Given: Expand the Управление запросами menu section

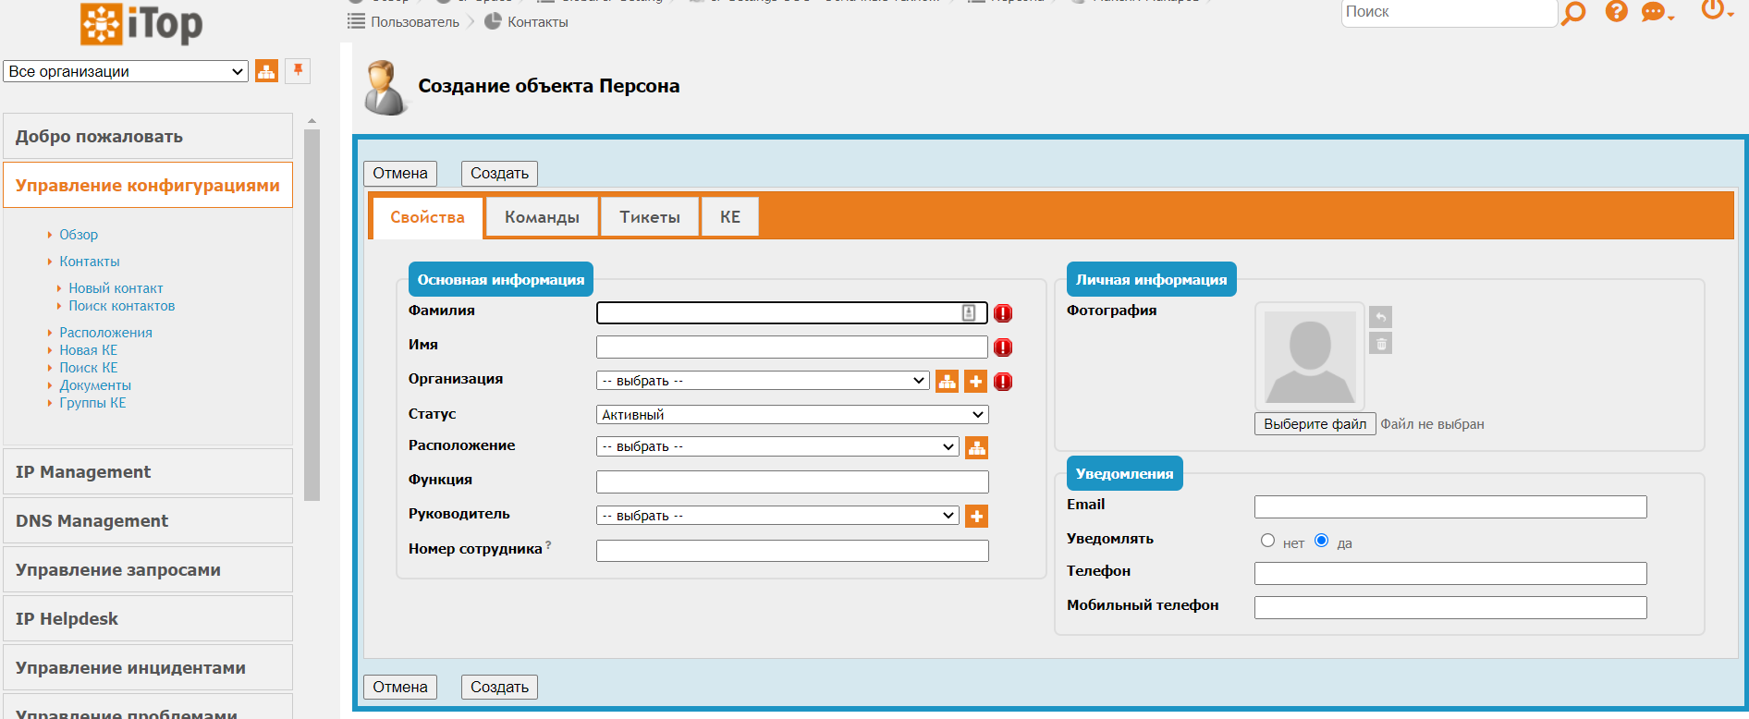Looking at the screenshot, I should point(148,569).
